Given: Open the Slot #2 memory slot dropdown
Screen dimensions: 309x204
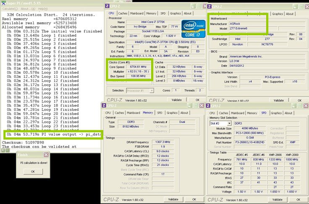Looking at the screenshot, I should point(221,124).
